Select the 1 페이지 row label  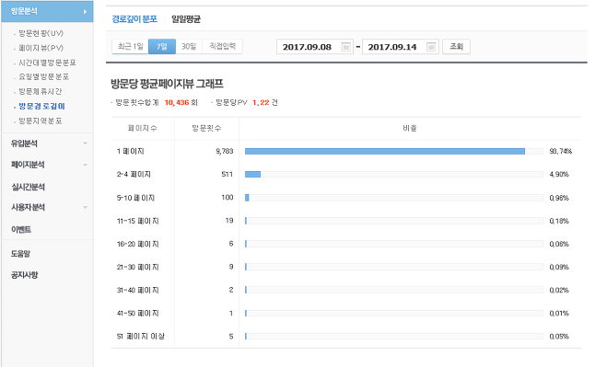click(131, 151)
